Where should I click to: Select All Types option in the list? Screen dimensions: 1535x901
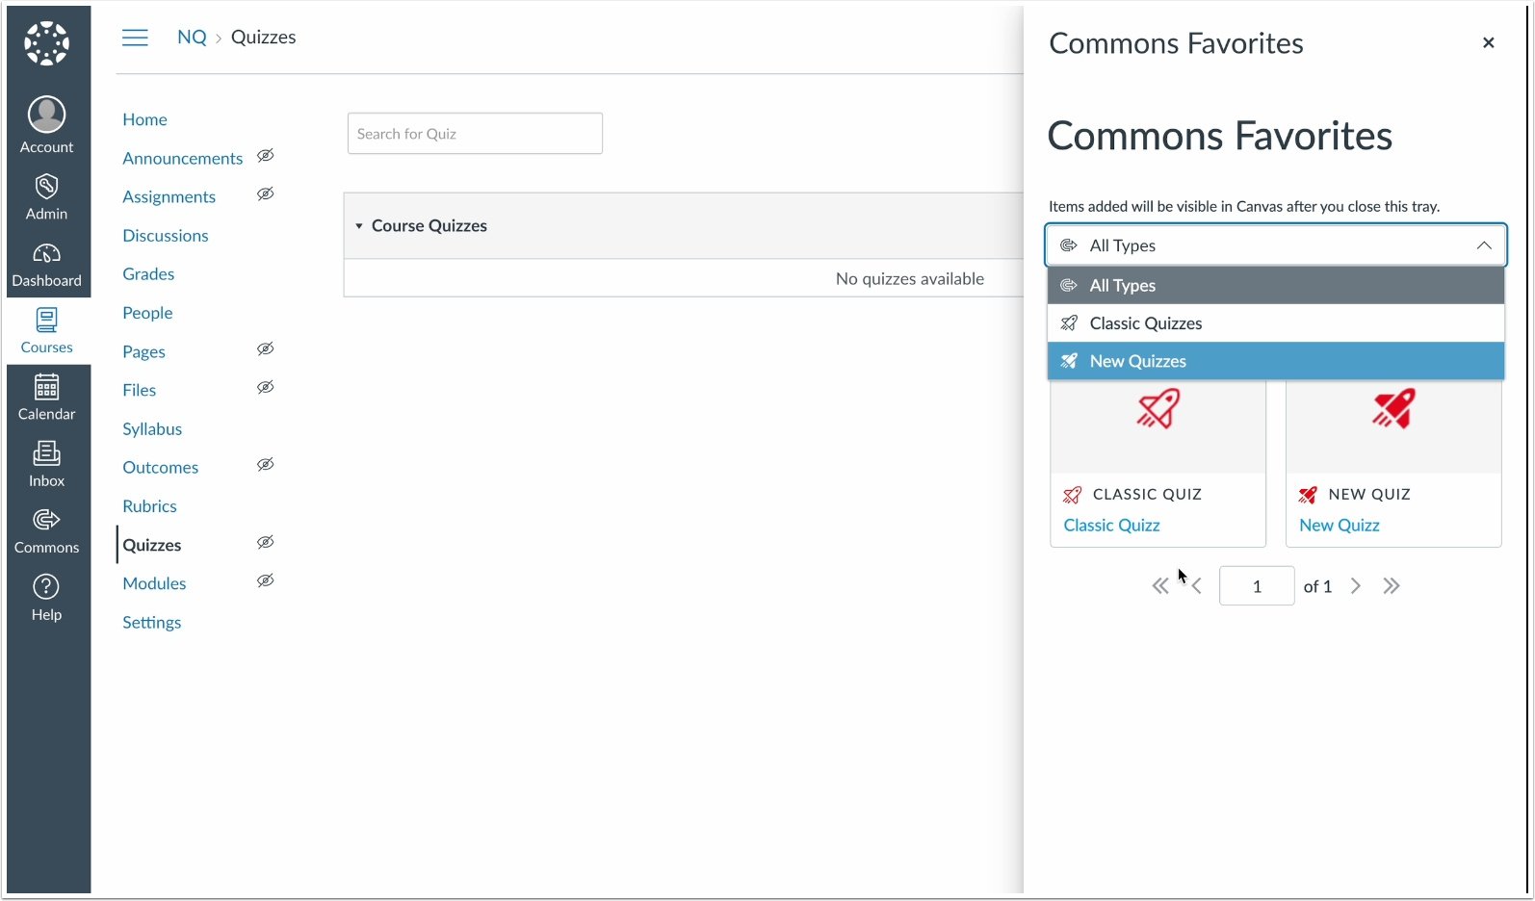click(1276, 286)
